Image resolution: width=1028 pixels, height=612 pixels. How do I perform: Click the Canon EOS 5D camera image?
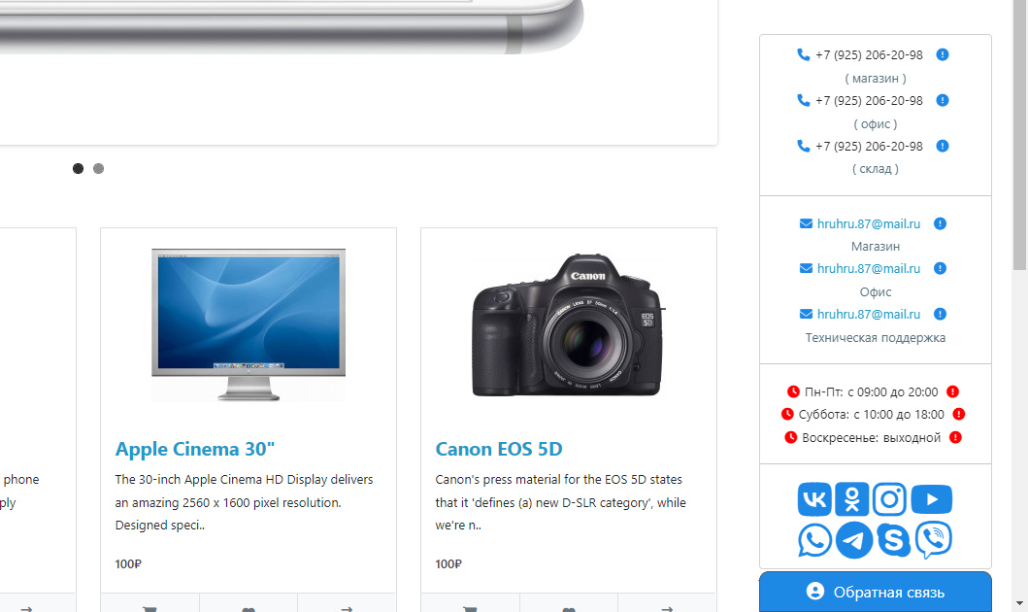(569, 325)
